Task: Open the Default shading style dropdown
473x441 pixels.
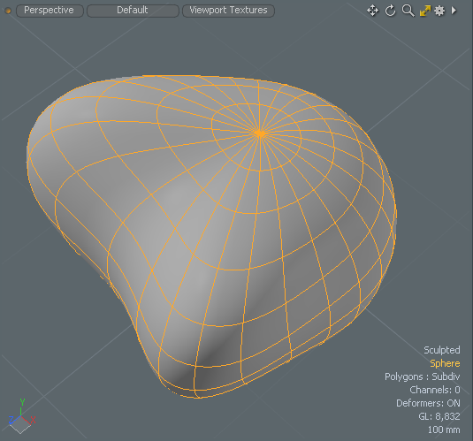Action: (133, 11)
